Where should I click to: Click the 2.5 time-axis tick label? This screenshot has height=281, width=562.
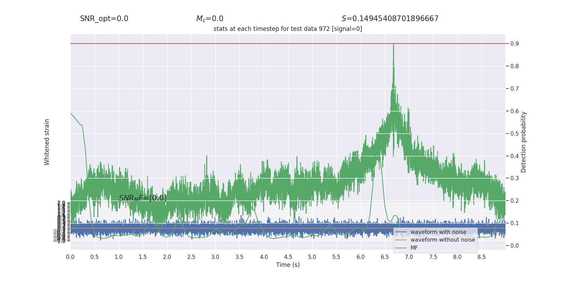pyautogui.click(x=191, y=257)
